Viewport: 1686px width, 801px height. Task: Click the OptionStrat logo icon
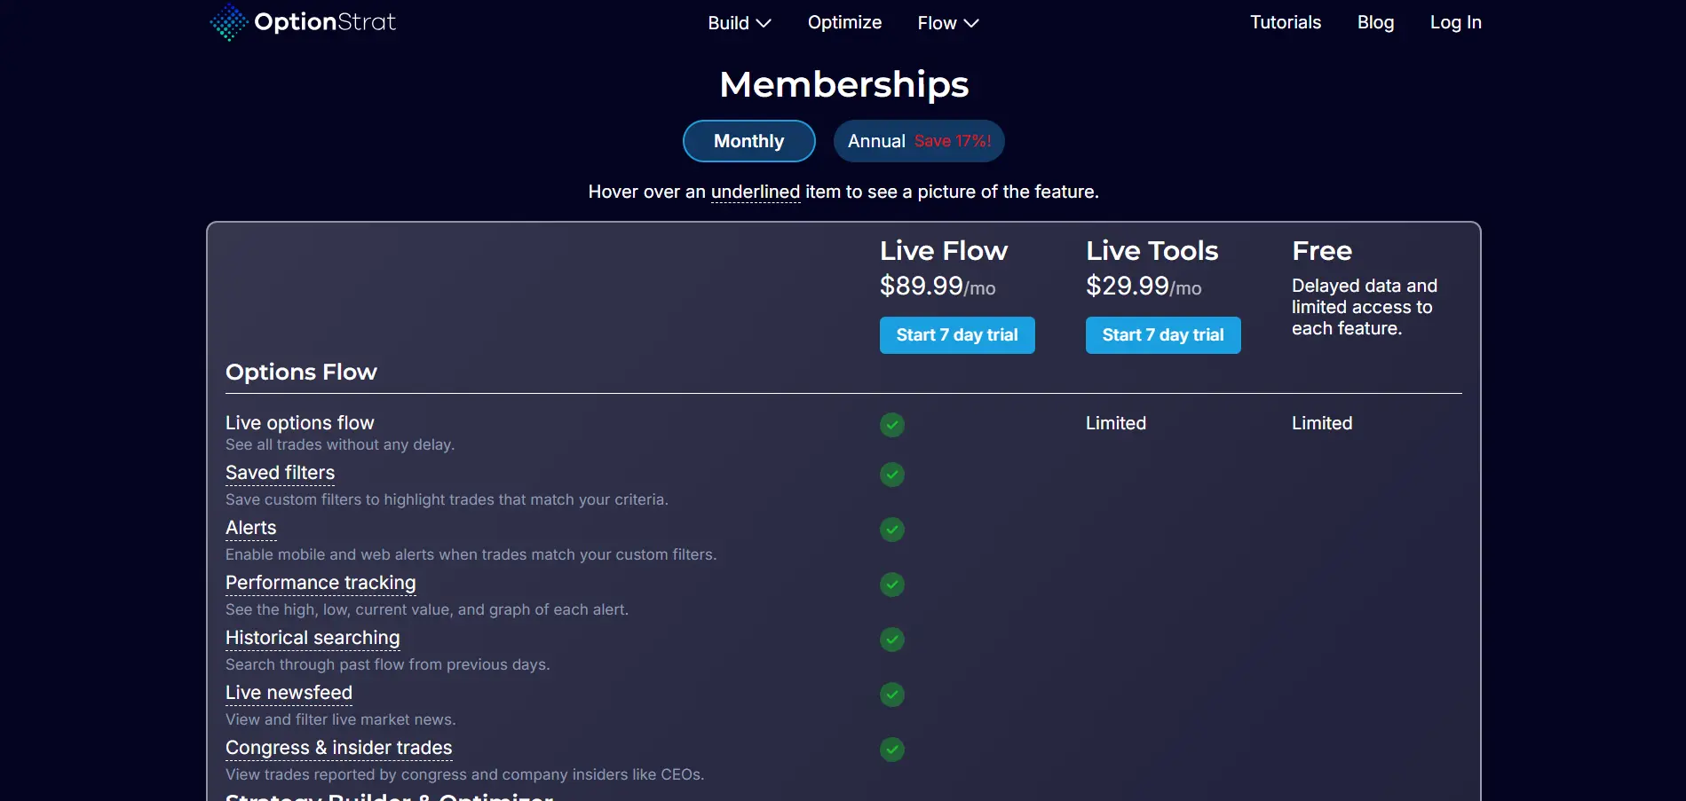pyautogui.click(x=229, y=22)
